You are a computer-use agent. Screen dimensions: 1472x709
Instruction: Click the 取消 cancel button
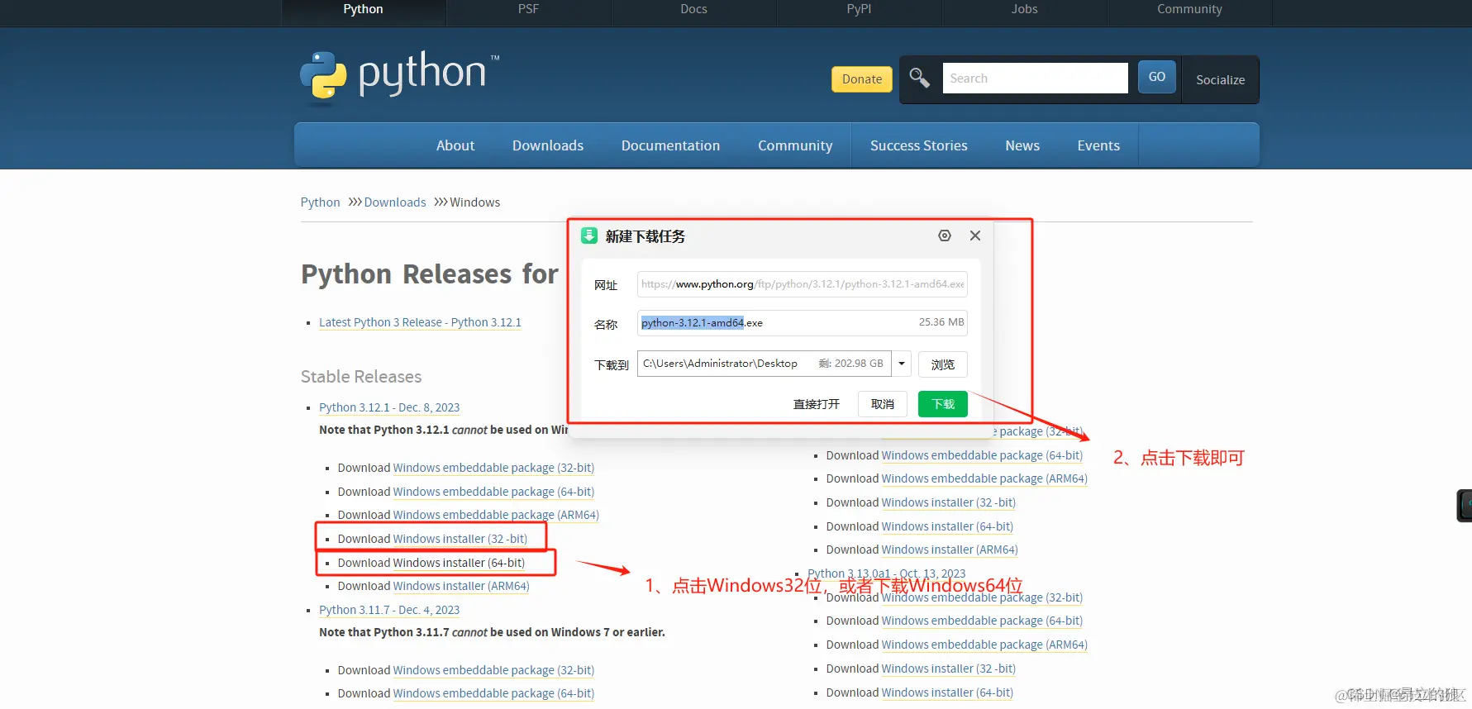point(883,404)
